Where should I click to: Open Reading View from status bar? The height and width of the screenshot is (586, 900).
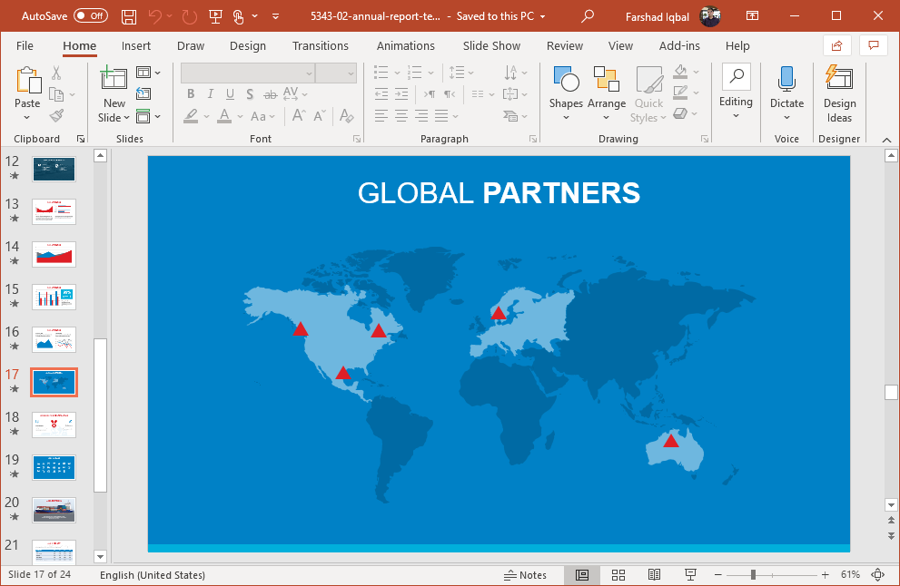pos(654,575)
